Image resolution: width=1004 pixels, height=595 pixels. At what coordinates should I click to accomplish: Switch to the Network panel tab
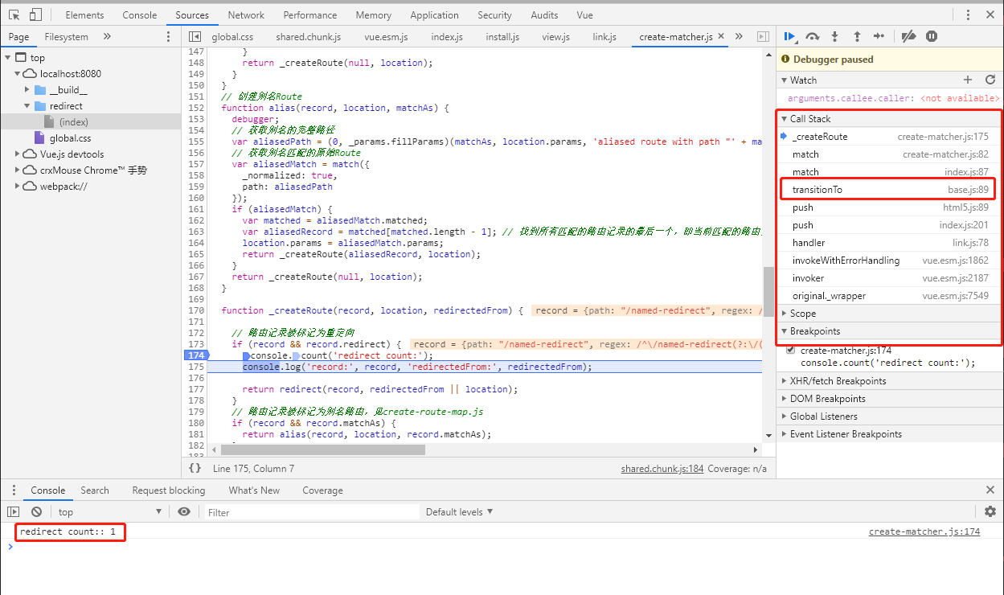tap(245, 14)
